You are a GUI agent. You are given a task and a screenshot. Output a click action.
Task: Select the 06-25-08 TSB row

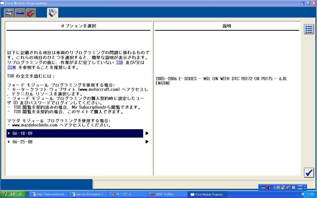click(x=75, y=142)
